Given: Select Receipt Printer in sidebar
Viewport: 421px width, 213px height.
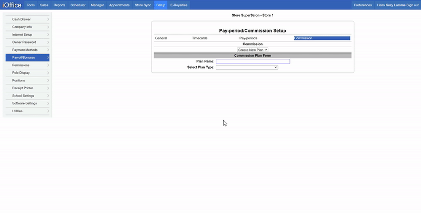Looking at the screenshot, I should [x=27, y=88].
